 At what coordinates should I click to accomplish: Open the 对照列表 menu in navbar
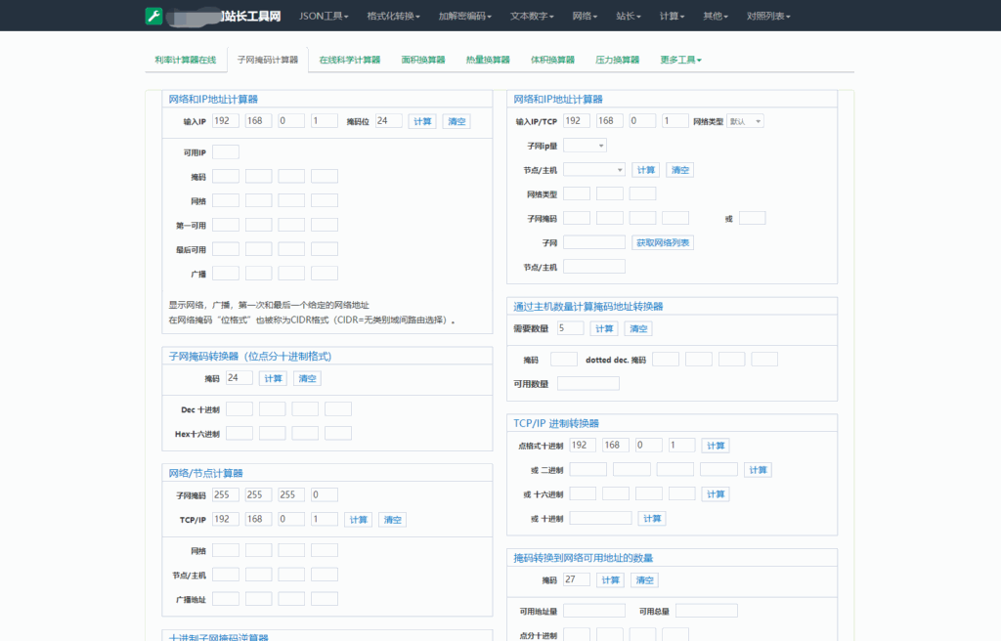point(767,16)
